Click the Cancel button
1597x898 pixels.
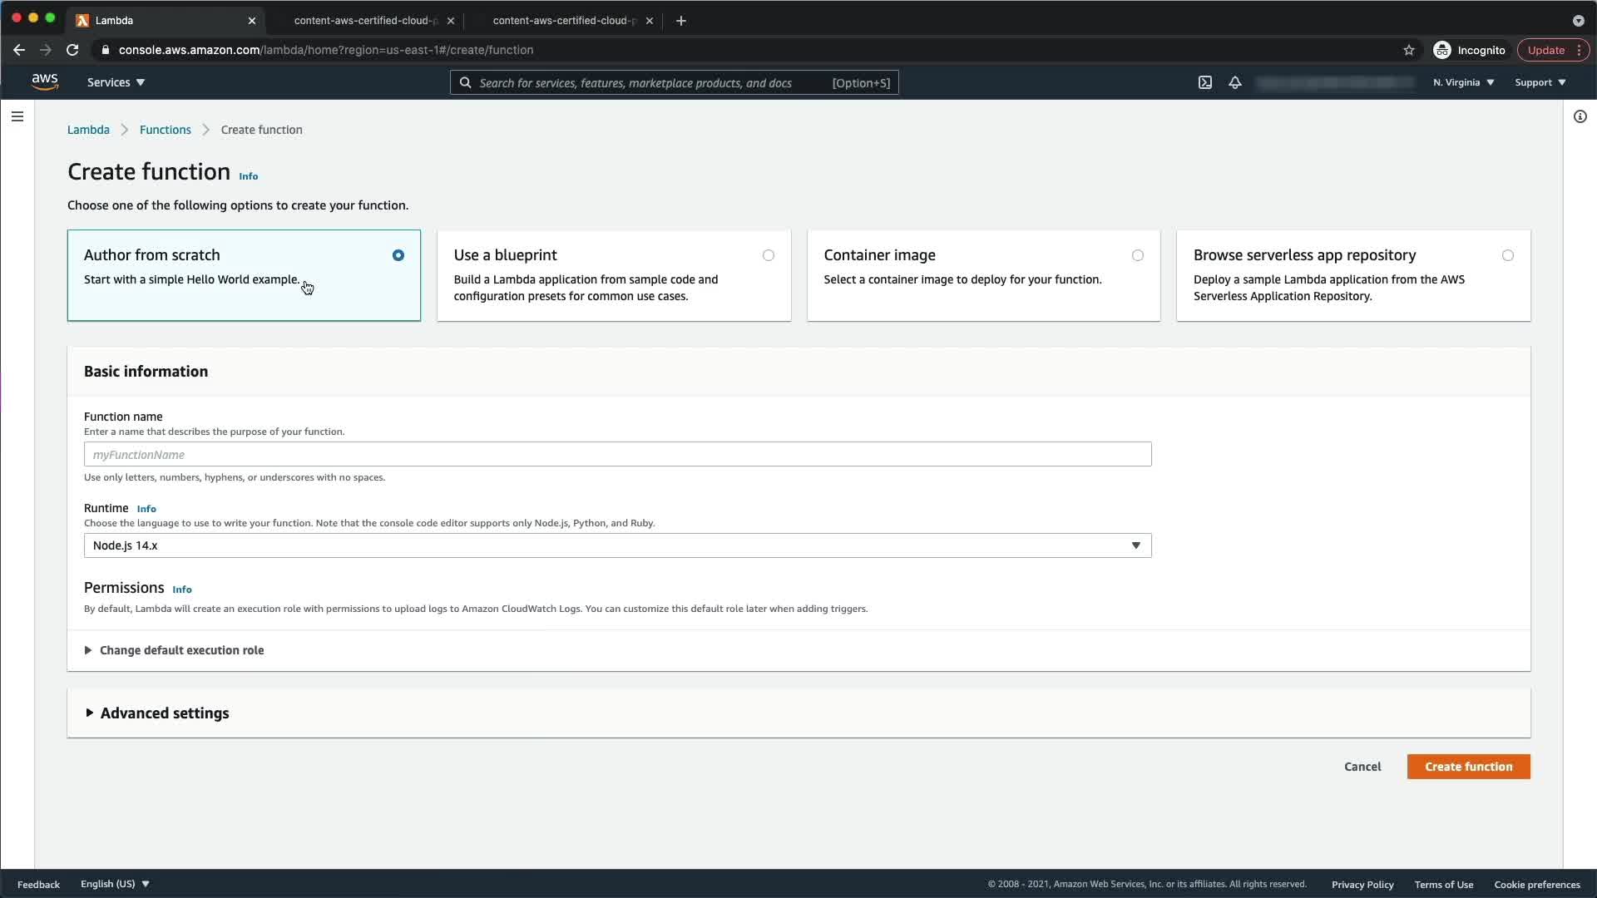click(x=1362, y=767)
